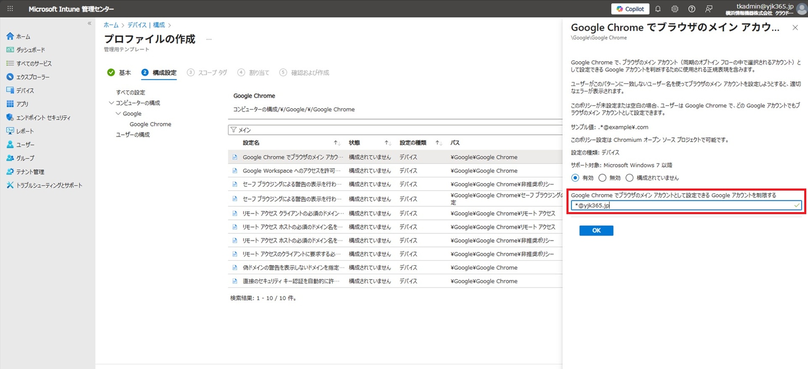Open the settings gear icon

[675, 9]
